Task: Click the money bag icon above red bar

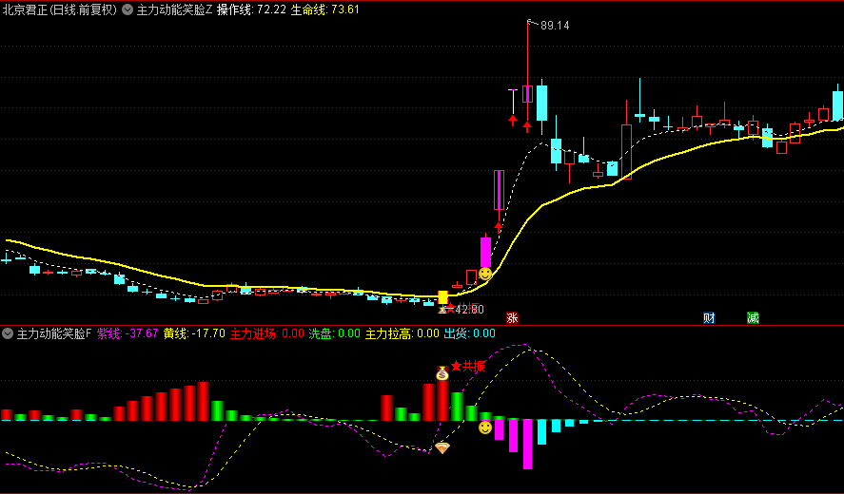Action: (x=442, y=372)
